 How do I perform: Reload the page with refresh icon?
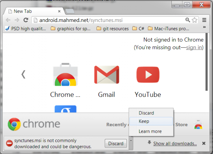point(26,20)
